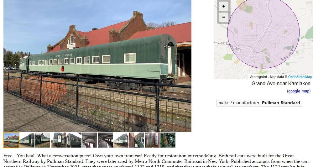Viewport: 318px width, 167px height.
Task: Show the third thumbnail with two cars
Action: pyautogui.click(x=43, y=140)
